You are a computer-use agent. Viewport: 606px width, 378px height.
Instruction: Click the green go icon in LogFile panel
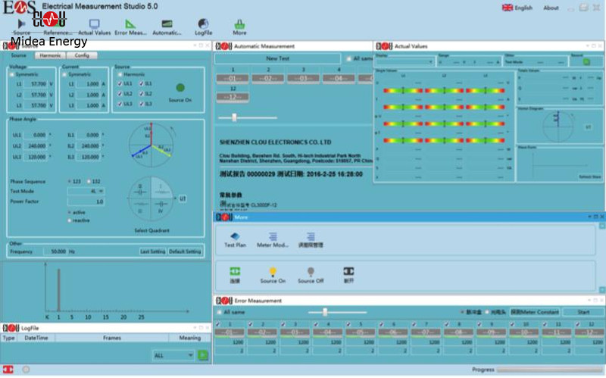coord(202,355)
